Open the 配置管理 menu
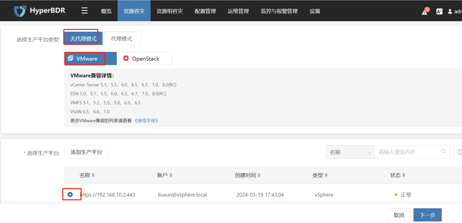 205,11
